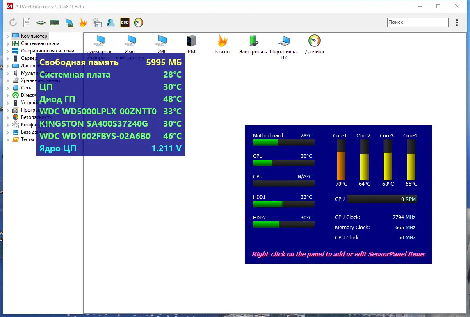Toggle the OSD panel toolbar icon
This screenshot has height=317, width=470.
pyautogui.click(x=125, y=23)
